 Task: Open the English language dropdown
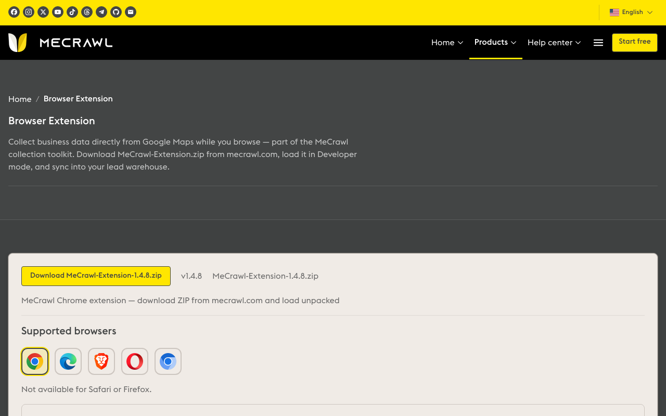(631, 12)
